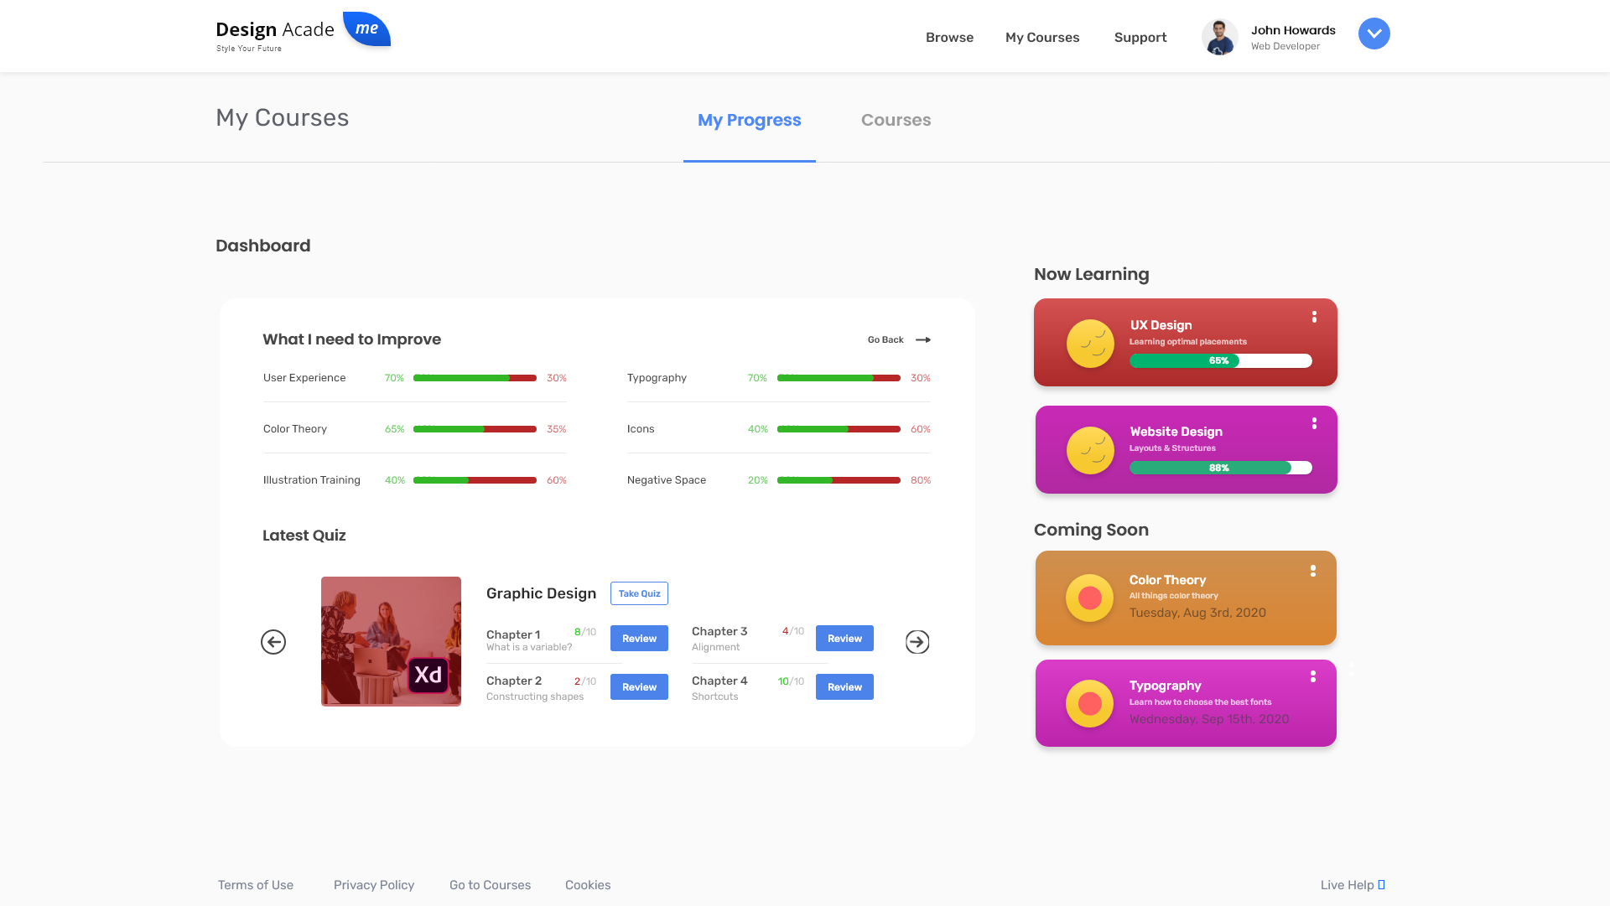Open Support in the top navigation
The height and width of the screenshot is (906, 1610).
point(1140,37)
